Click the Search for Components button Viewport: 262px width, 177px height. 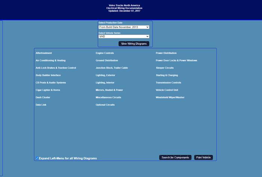pos(175,158)
